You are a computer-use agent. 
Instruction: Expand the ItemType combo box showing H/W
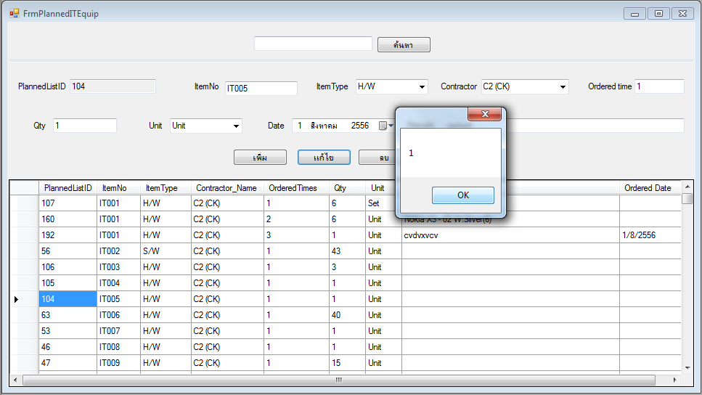tap(422, 87)
